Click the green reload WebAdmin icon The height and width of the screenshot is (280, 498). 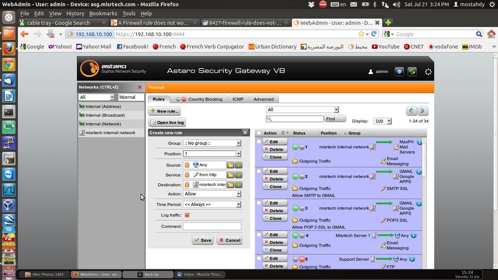pyautogui.click(x=412, y=71)
